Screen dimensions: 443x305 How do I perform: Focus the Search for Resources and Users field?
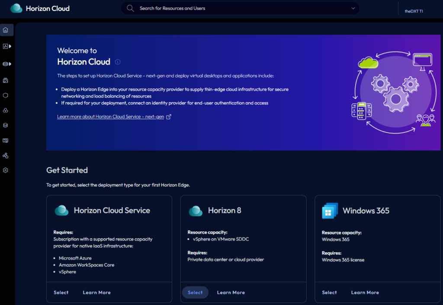pyautogui.click(x=240, y=8)
